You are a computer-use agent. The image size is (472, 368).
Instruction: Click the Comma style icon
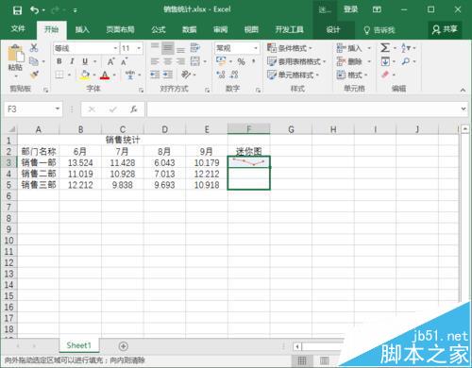pos(254,61)
